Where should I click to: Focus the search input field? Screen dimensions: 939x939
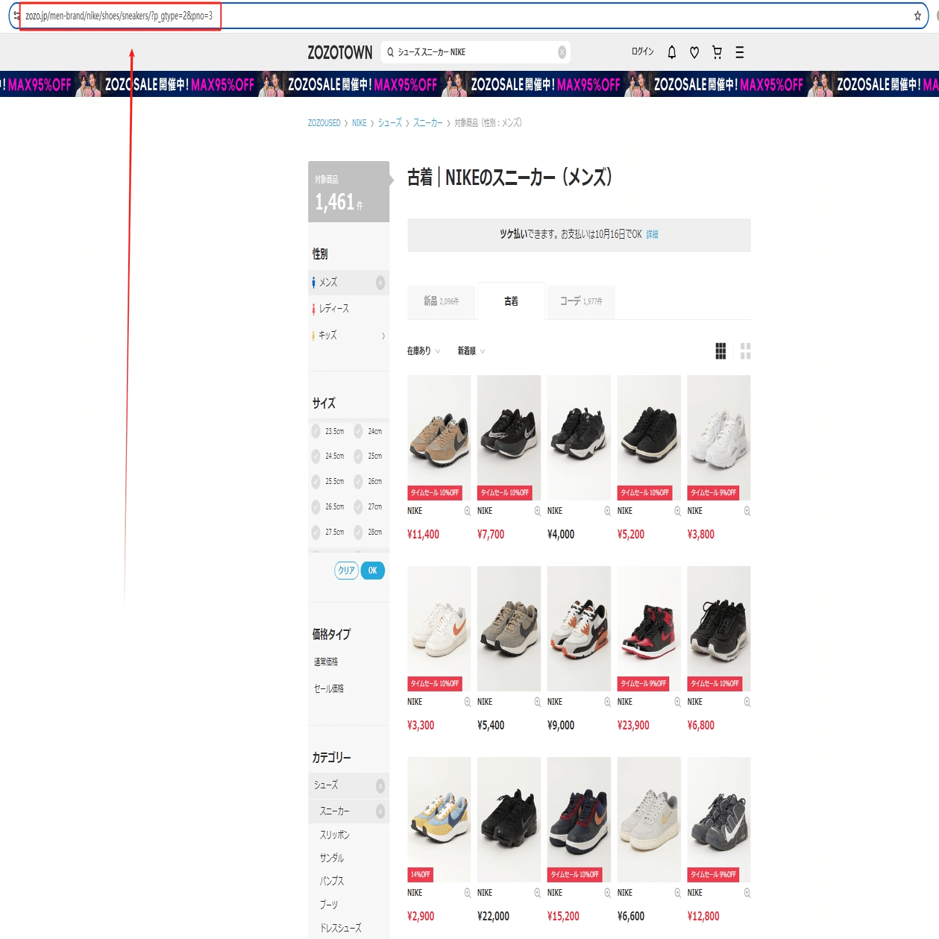[476, 52]
